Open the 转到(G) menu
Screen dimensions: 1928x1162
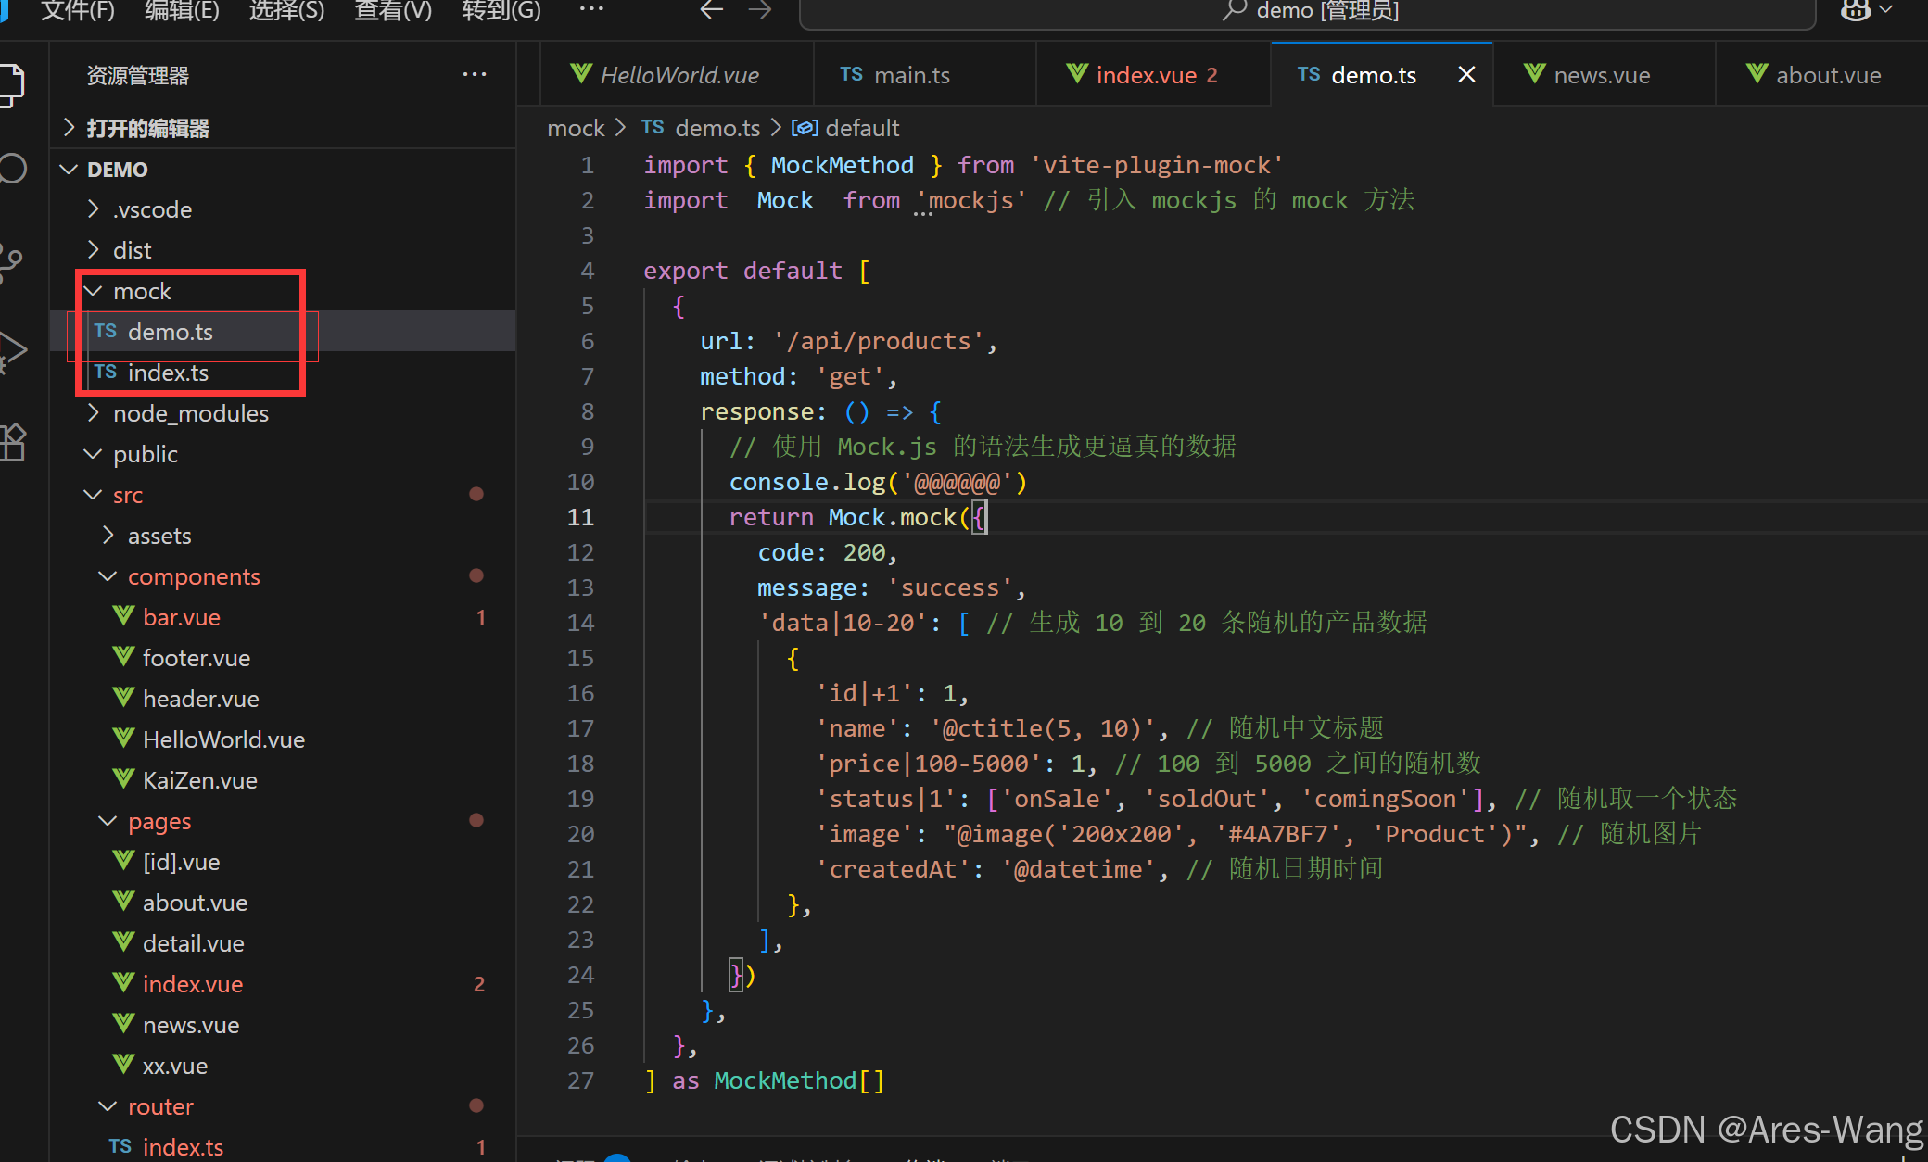click(501, 11)
